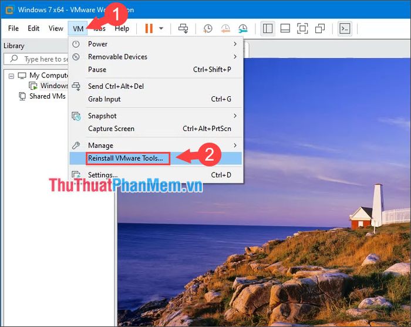The height and width of the screenshot is (327, 411).
Task: Click the library search field
Action: [36, 59]
